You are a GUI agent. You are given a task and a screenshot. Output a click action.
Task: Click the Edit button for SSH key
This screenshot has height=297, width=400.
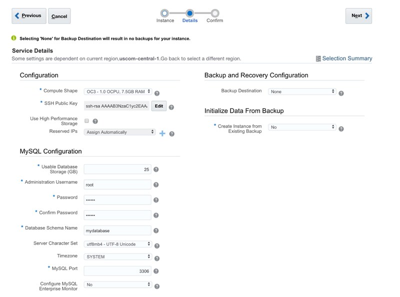(158, 106)
